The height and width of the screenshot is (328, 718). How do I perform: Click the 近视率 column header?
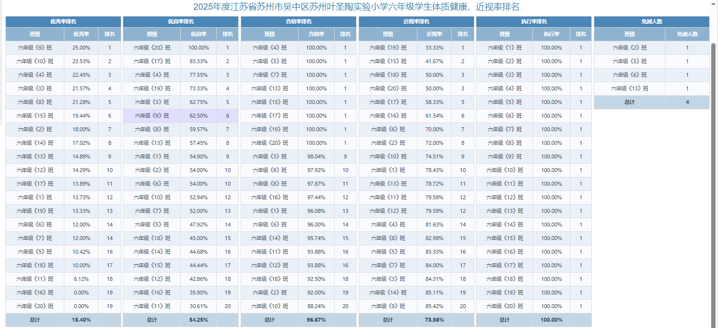coord(434,35)
